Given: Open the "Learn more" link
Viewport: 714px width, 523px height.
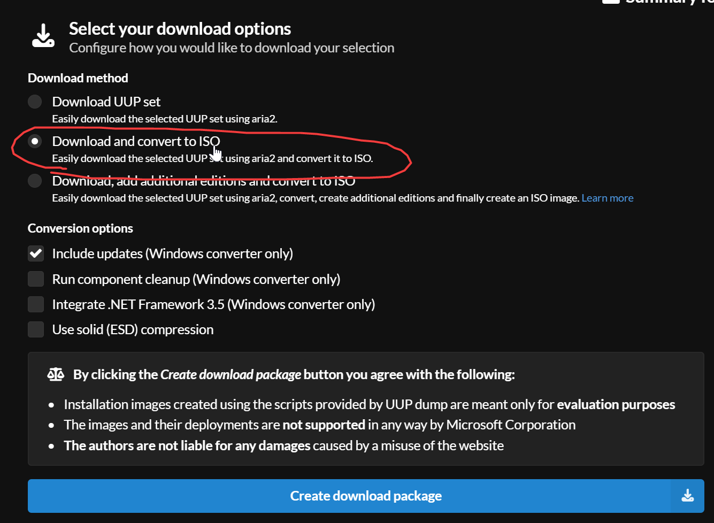Looking at the screenshot, I should tap(607, 198).
